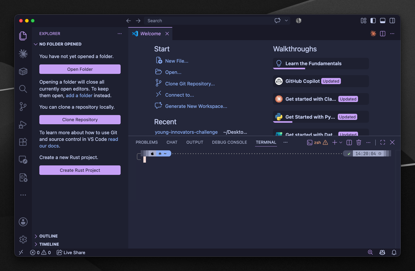Screen dimensions: 415x271
Task: Create a new terminal with plus
Action: (x=335, y=142)
